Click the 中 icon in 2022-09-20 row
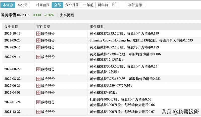201x117 pixels. (38, 40)
